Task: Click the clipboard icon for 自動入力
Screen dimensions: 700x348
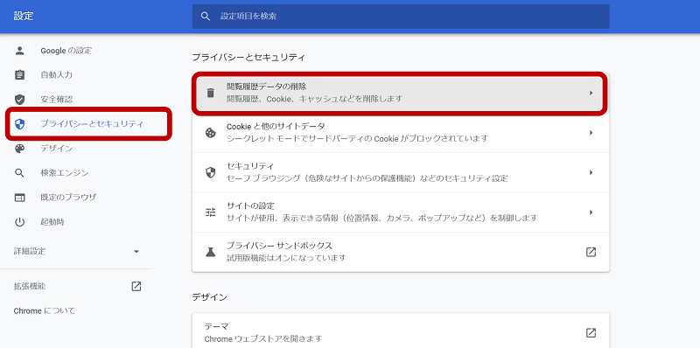Action: [x=19, y=75]
